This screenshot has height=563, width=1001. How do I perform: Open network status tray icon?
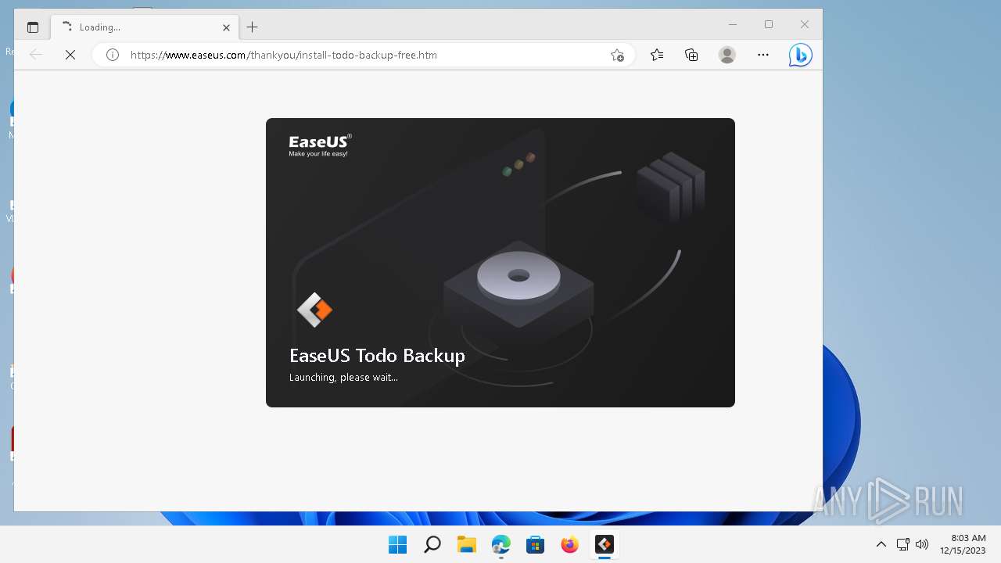[x=902, y=544]
